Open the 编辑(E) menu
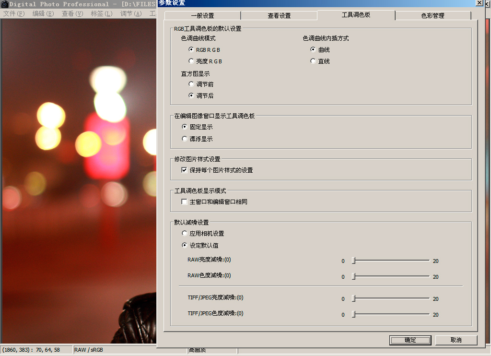The height and width of the screenshot is (356, 491). [x=43, y=13]
